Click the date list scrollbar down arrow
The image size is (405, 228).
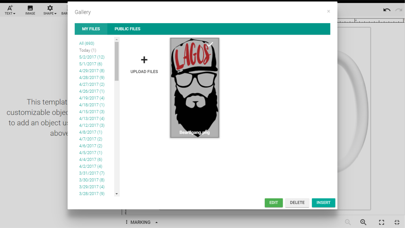pos(117,194)
